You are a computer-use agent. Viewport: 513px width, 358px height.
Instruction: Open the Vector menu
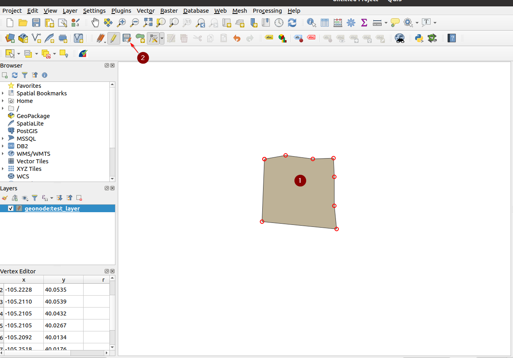click(x=146, y=11)
